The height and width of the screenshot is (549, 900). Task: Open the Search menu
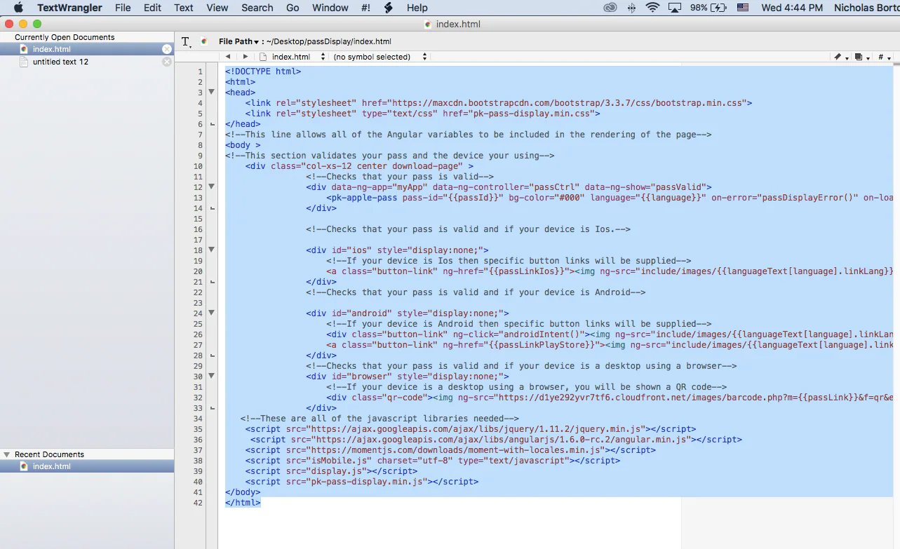tap(257, 8)
